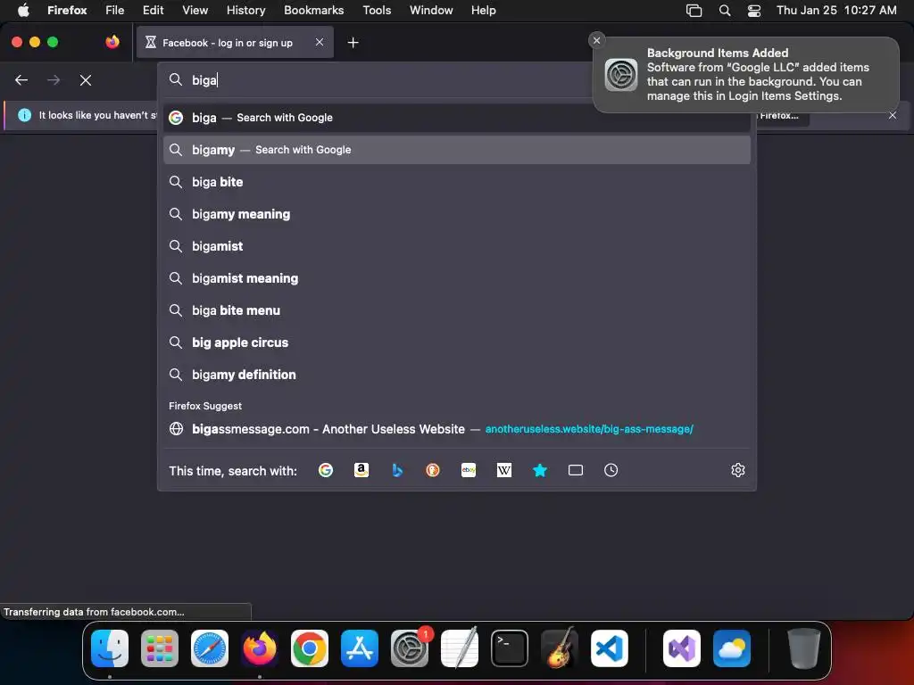The width and height of the screenshot is (914, 685).
Task: Open Visual Studio Code from the Dock
Action: [x=610, y=648]
